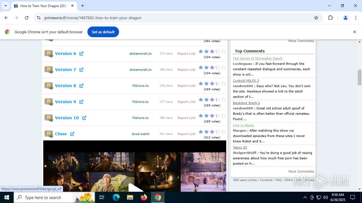Click the TS quality icon for Version 8
This screenshot has height=203, width=362.
pos(49,86)
